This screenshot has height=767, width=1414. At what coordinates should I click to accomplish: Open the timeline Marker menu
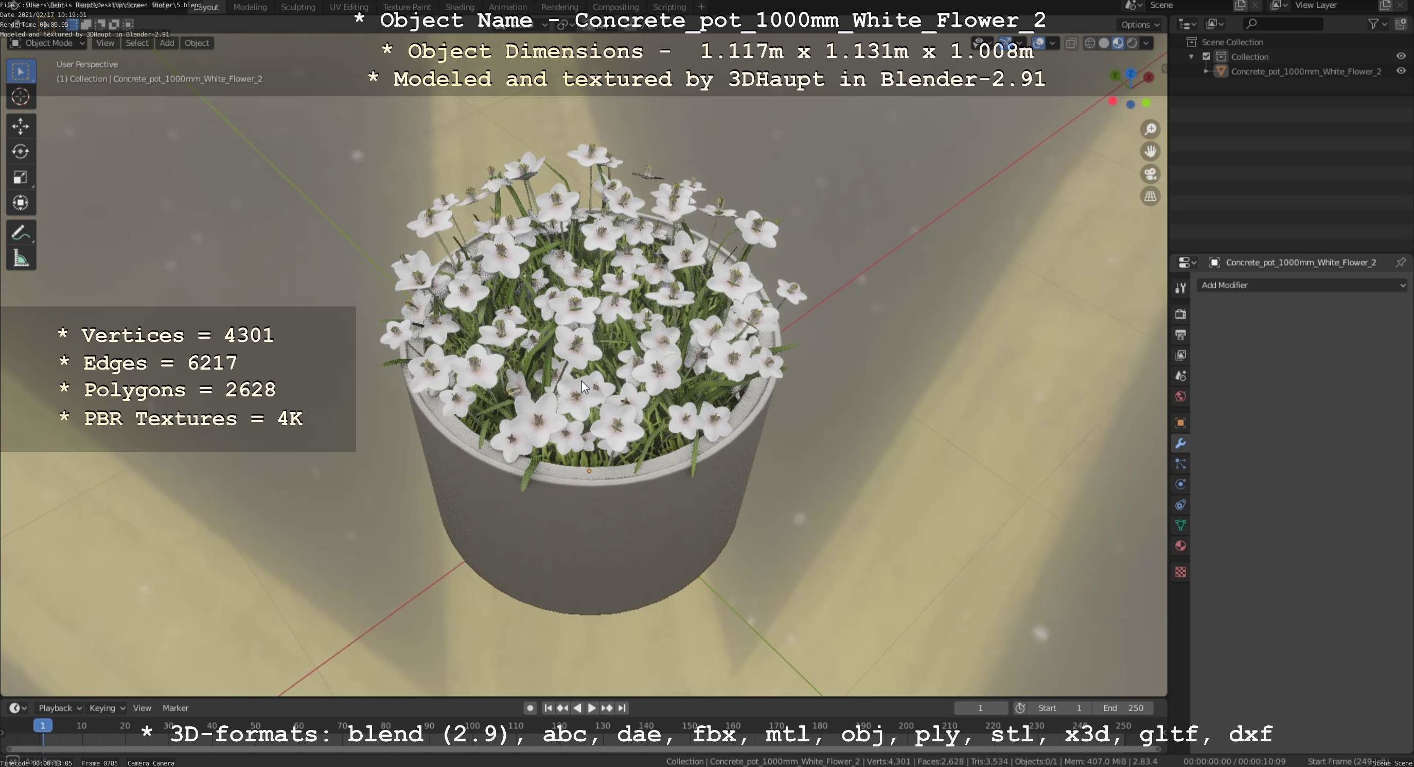click(175, 708)
